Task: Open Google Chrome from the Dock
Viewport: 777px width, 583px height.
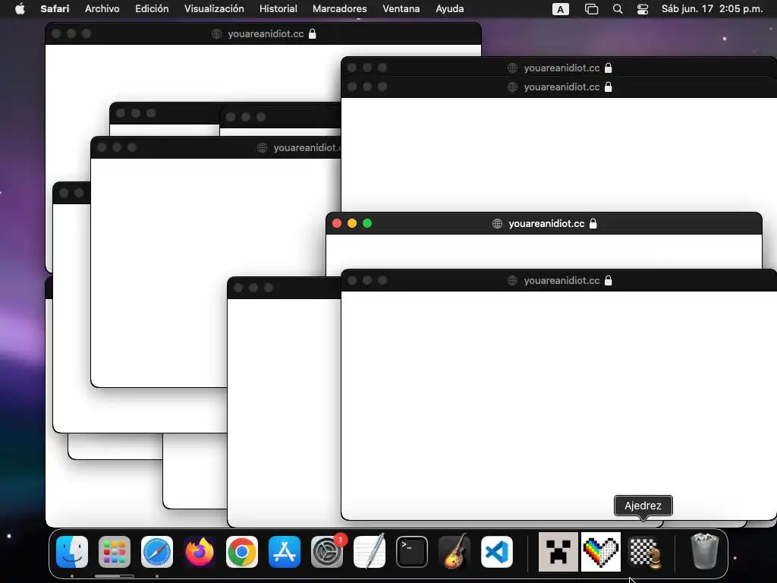Action: 242,552
